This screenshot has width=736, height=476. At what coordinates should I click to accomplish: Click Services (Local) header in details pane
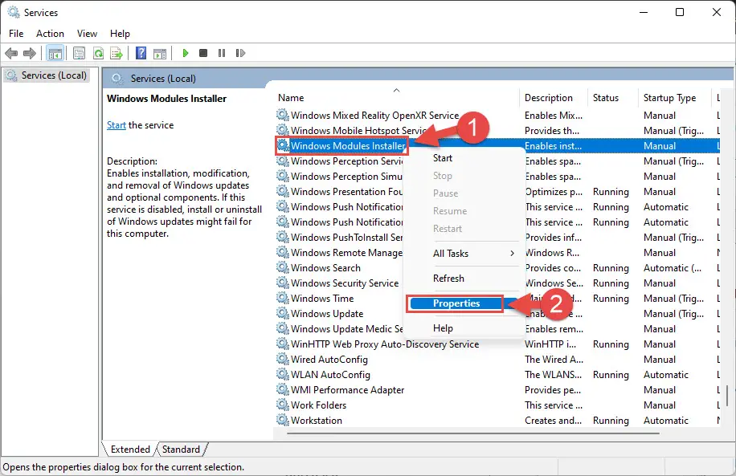pyautogui.click(x=163, y=79)
